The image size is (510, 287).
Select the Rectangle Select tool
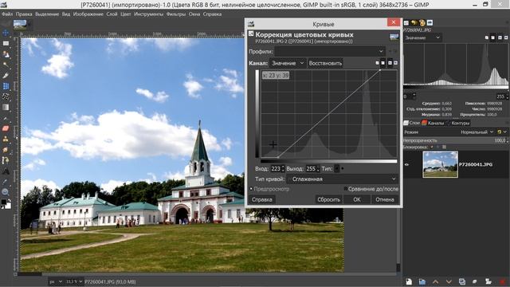[x=6, y=43]
